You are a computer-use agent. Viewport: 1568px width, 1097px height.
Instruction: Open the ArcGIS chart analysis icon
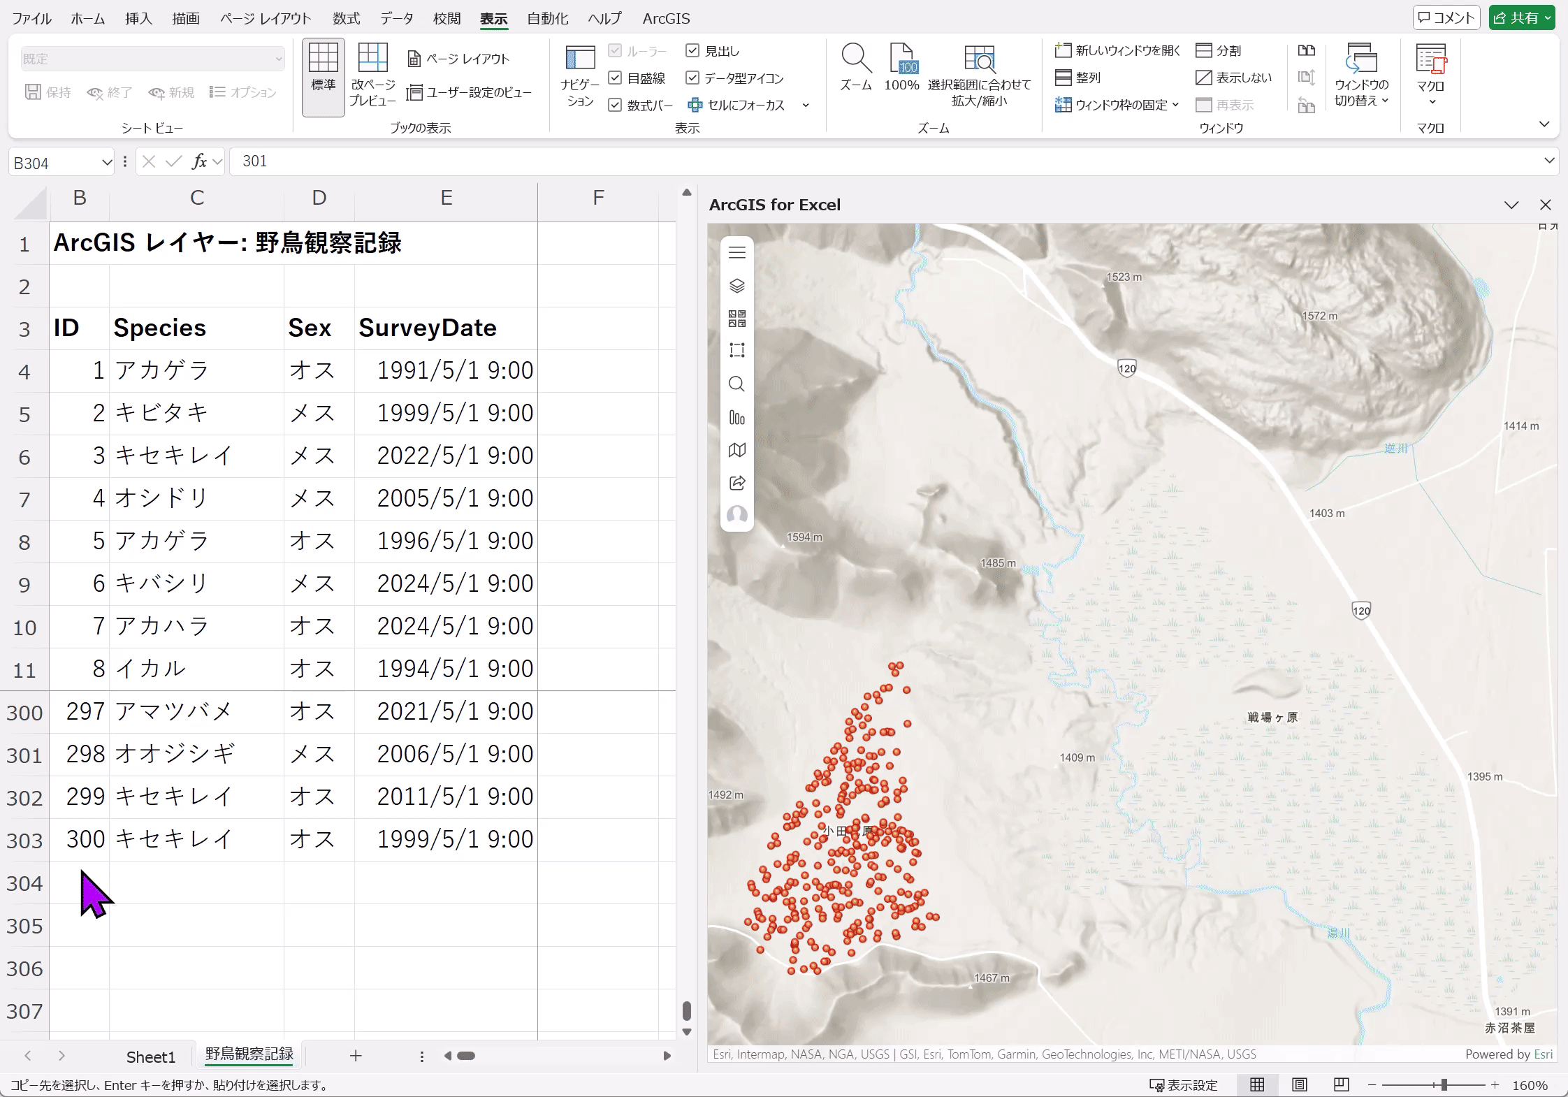pyautogui.click(x=736, y=417)
